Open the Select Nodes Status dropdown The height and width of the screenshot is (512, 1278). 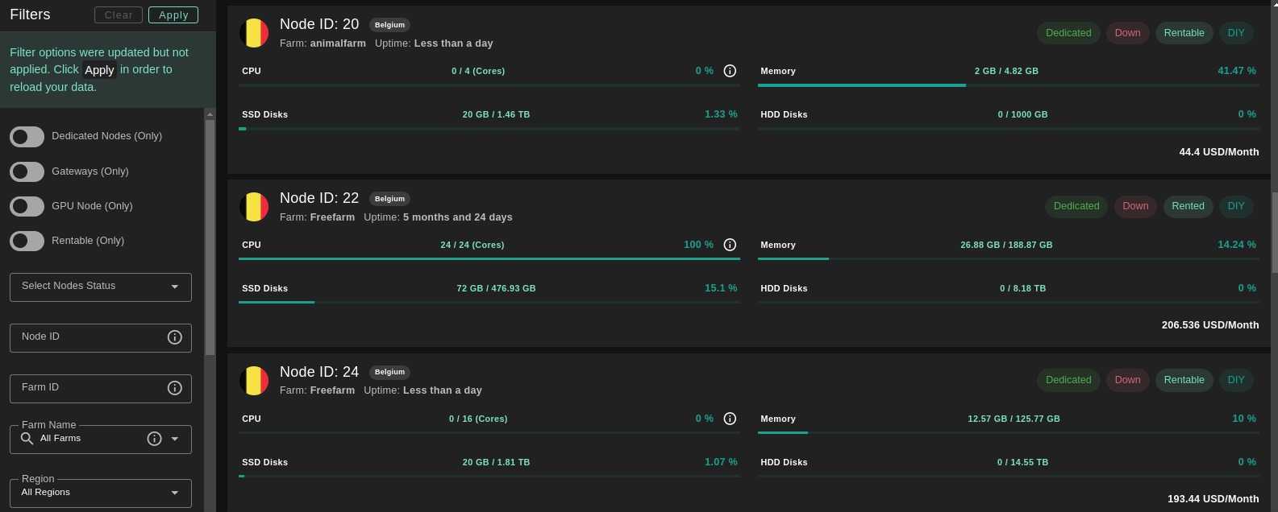100,287
